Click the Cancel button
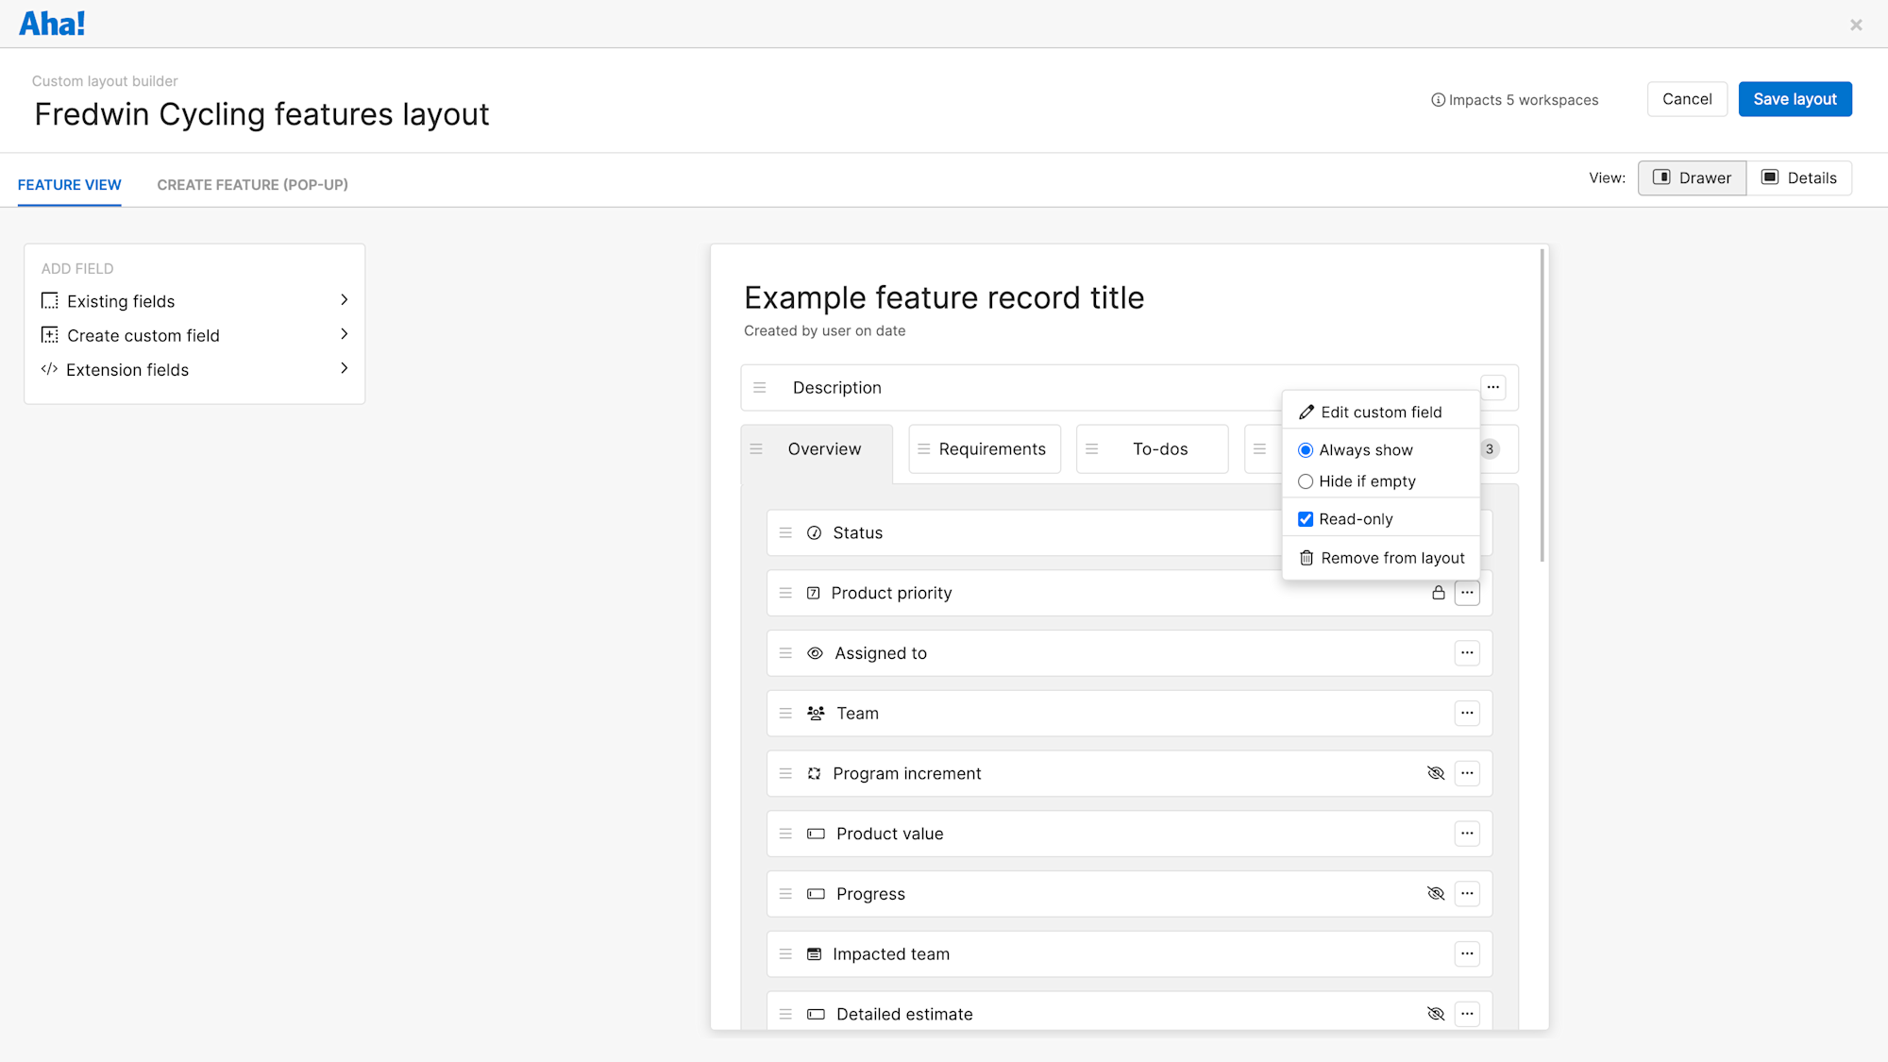Viewport: 1888px width, 1062px height. pyautogui.click(x=1687, y=98)
